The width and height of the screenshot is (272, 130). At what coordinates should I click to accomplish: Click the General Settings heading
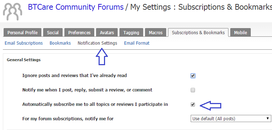(24, 60)
